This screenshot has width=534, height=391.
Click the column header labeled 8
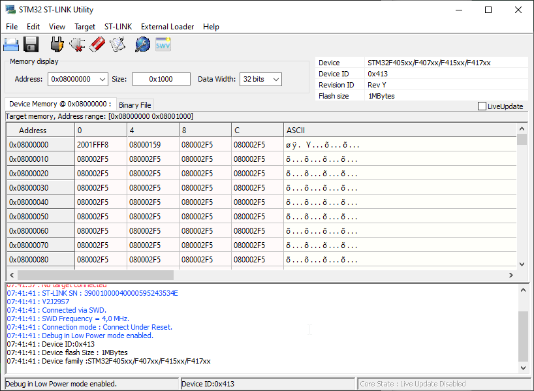[x=206, y=131]
